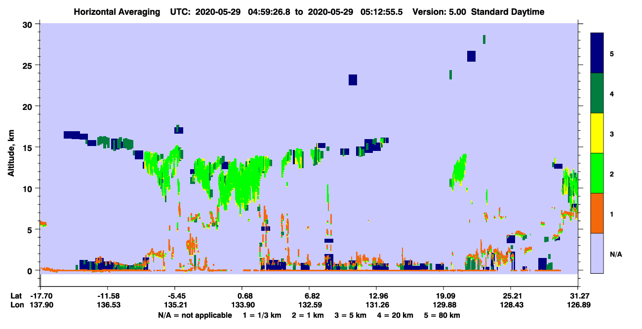
Task: Click the orange level 1 legend swatch
Action: (597, 213)
